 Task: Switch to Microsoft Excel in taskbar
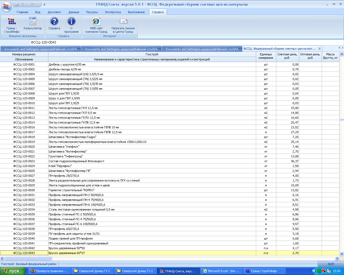point(222,271)
